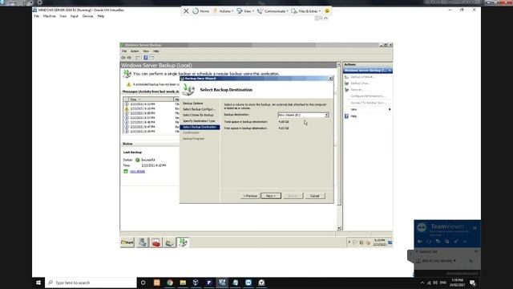This screenshot has height=289, width=513.
Task: Click the scroll-up arrow of main pane scrollbar
Action: click(339, 64)
